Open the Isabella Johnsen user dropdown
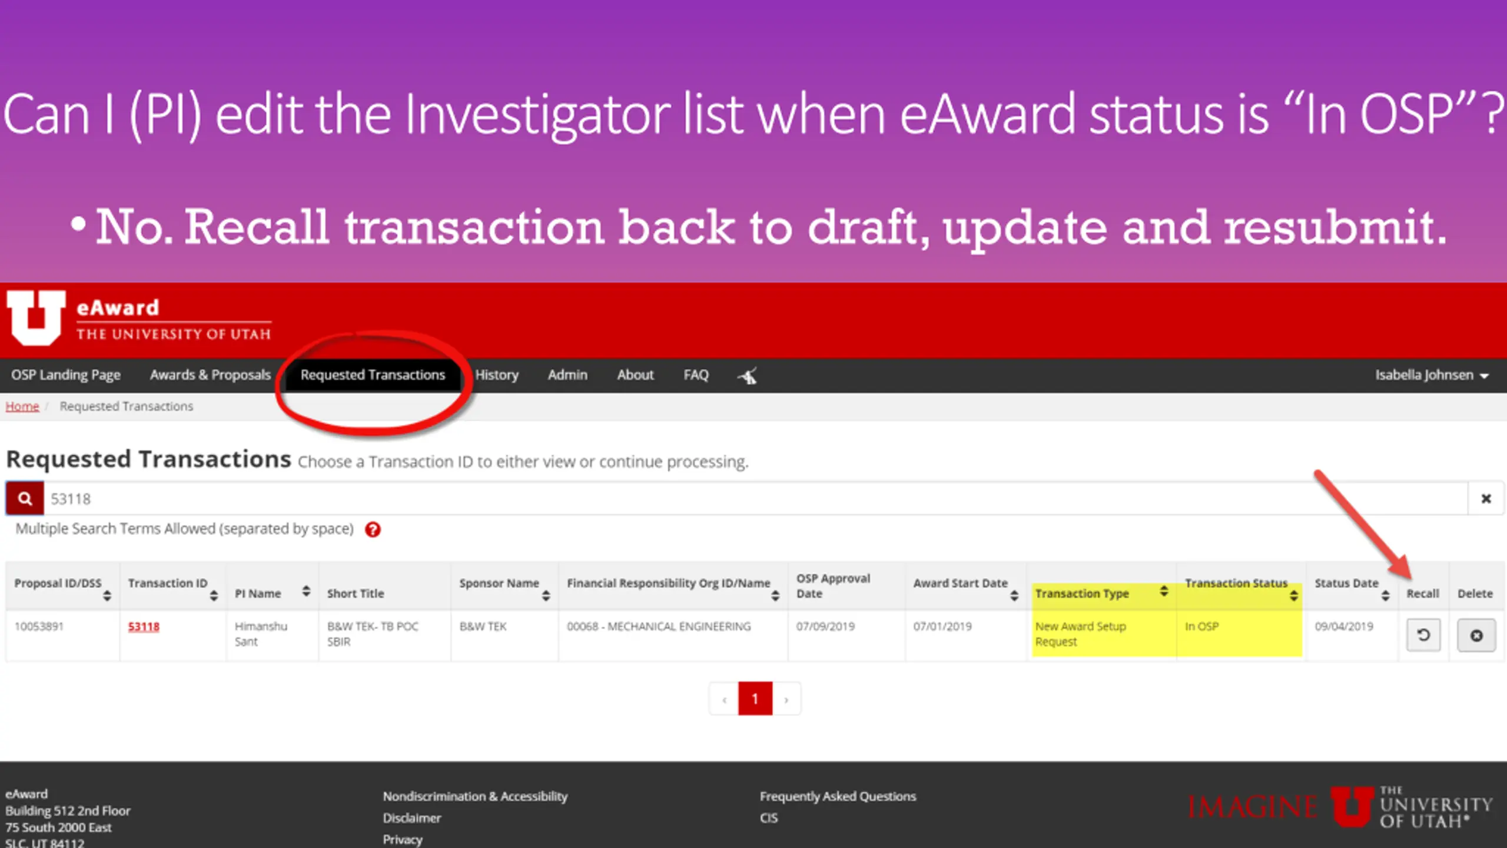 pos(1432,375)
